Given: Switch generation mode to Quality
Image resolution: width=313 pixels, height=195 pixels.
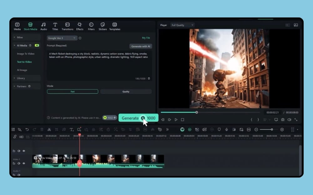Looking at the screenshot, I should (126, 91).
